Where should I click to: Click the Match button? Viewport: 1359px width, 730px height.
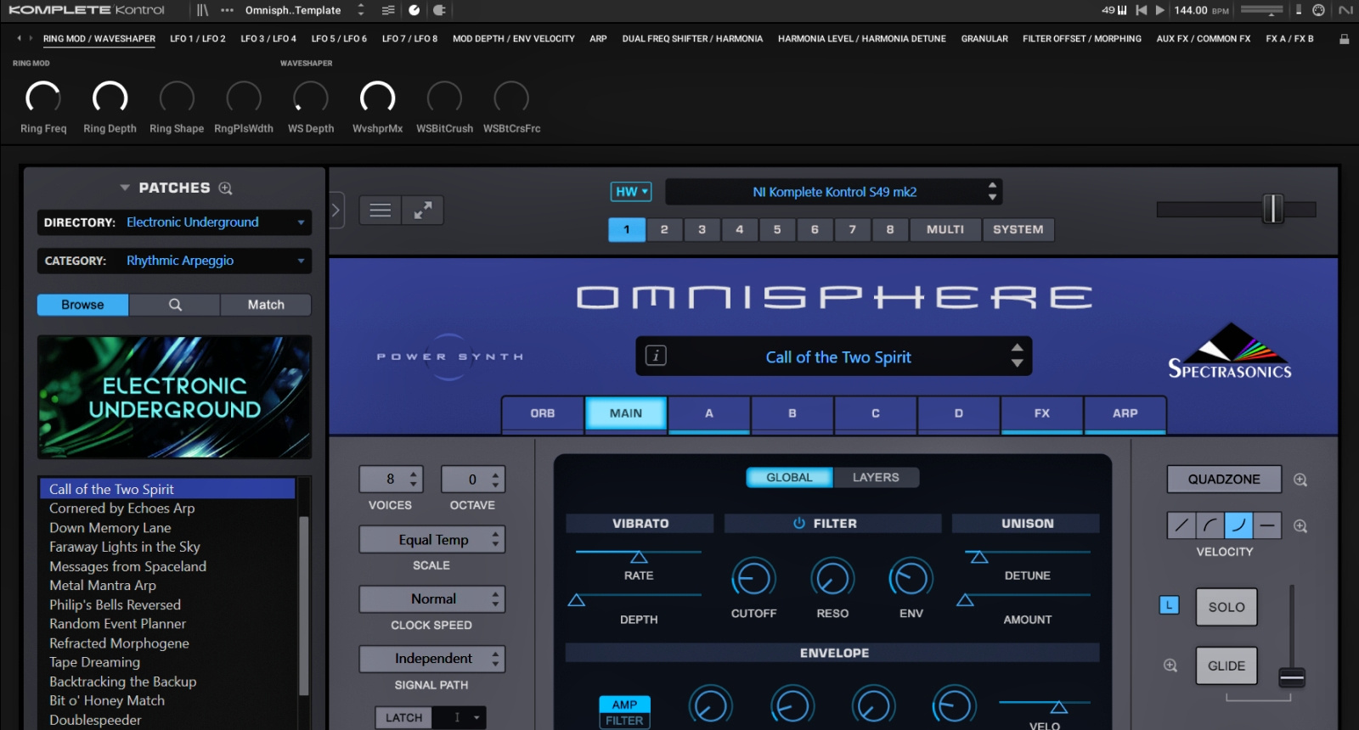(266, 305)
